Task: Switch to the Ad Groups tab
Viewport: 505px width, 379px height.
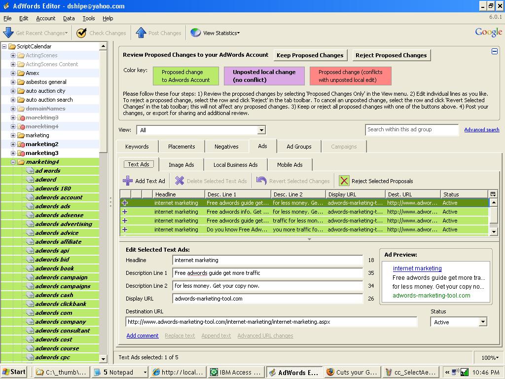Action: (299, 147)
